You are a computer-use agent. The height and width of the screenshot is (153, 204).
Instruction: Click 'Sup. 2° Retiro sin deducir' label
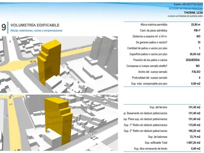point(145,131)
